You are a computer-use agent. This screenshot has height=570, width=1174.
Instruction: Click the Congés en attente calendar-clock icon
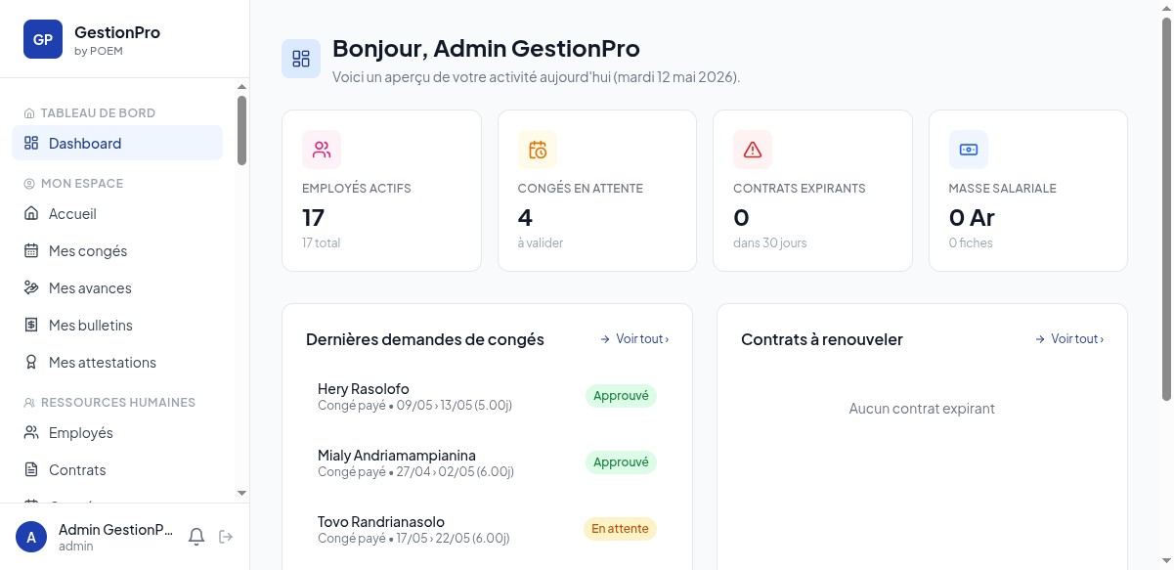click(x=538, y=150)
